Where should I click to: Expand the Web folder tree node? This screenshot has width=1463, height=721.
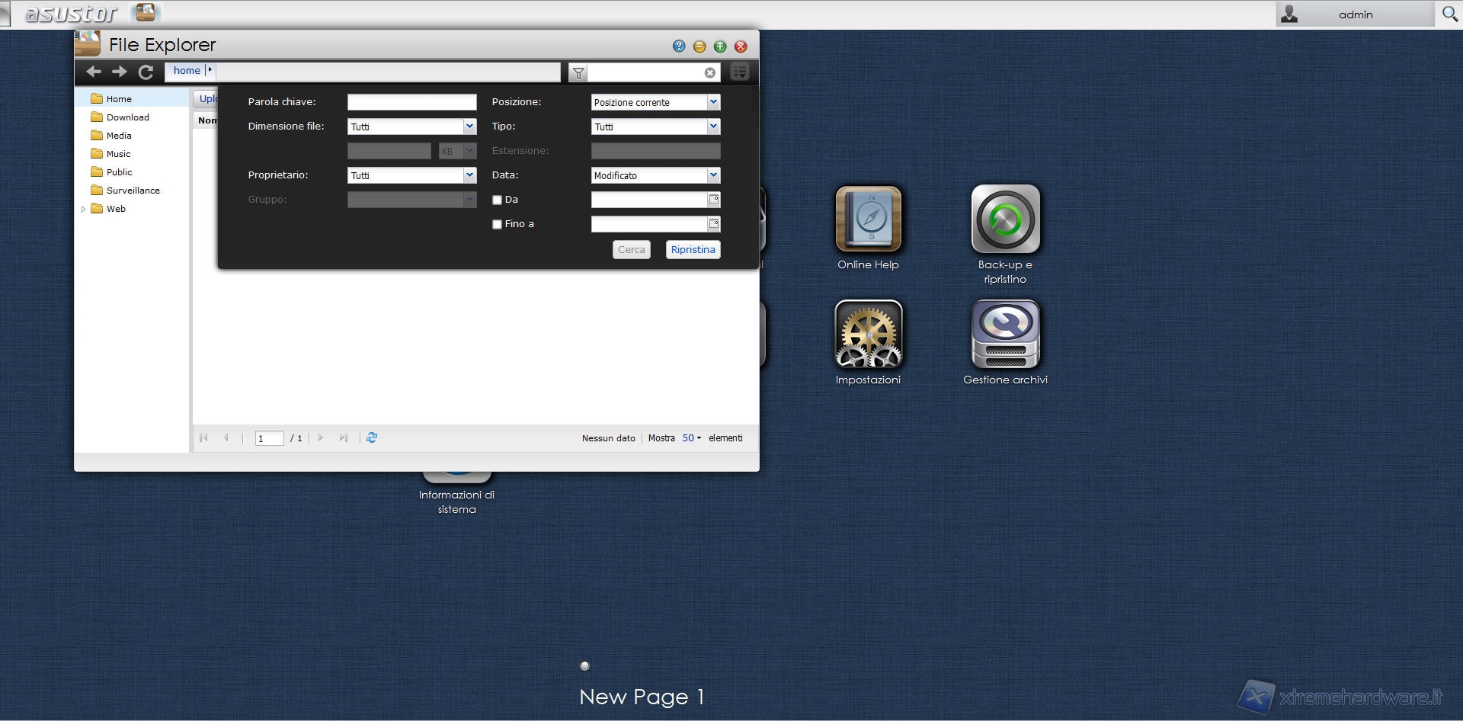click(83, 209)
